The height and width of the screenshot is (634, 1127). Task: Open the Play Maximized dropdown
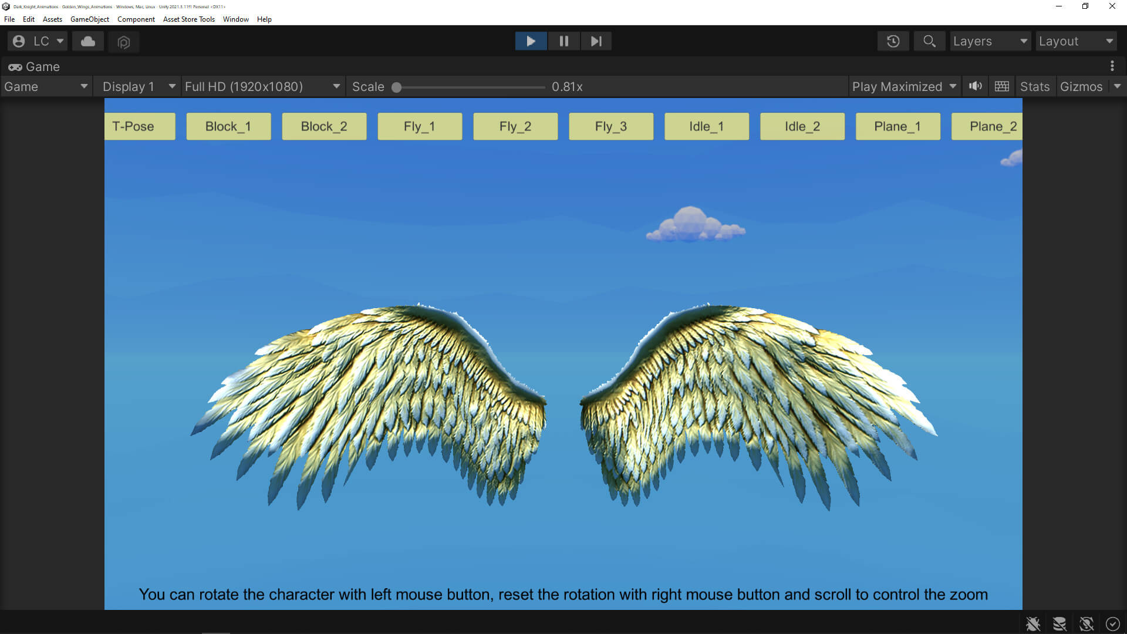coord(905,87)
